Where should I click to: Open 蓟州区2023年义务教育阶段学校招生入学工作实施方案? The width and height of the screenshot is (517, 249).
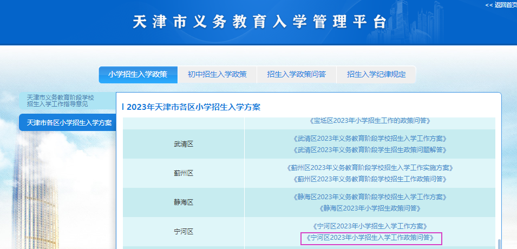point(370,168)
